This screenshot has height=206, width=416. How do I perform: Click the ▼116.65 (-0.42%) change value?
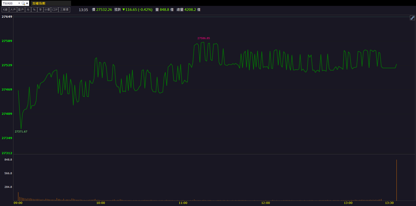point(137,9)
